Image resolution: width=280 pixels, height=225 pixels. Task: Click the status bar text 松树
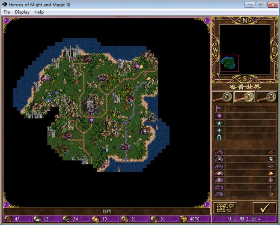pyautogui.click(x=107, y=212)
